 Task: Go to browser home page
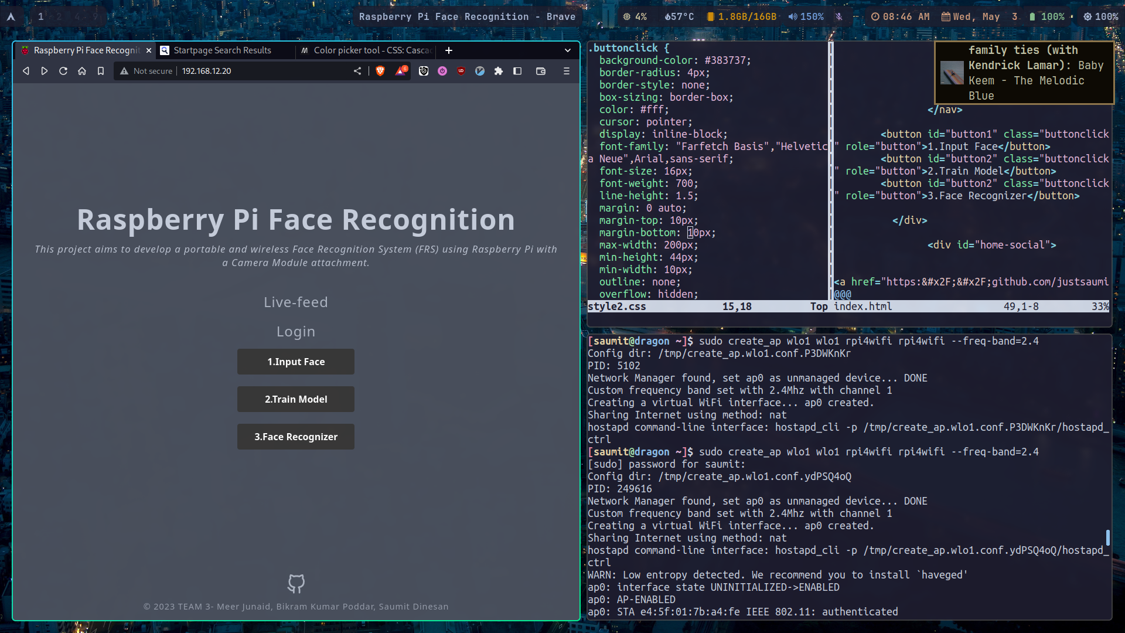pyautogui.click(x=82, y=71)
